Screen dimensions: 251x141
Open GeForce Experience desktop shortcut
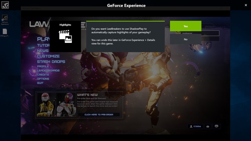click(5, 20)
